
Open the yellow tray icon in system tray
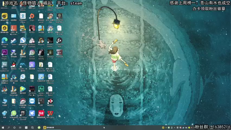163,127
